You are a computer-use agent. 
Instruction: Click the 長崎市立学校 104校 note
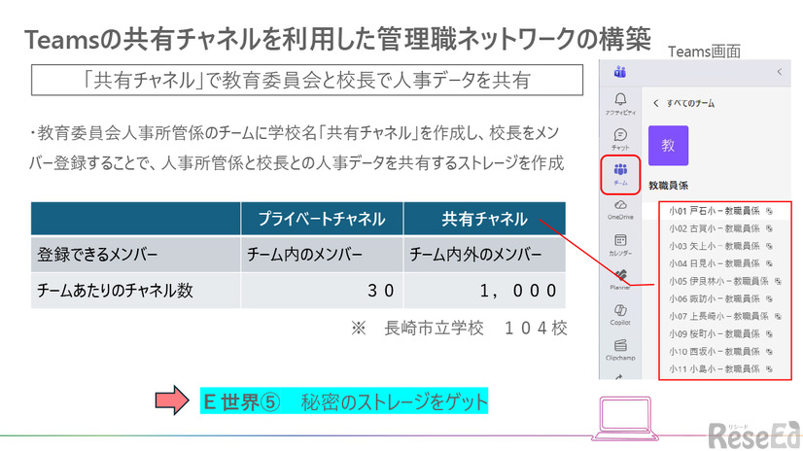460,329
